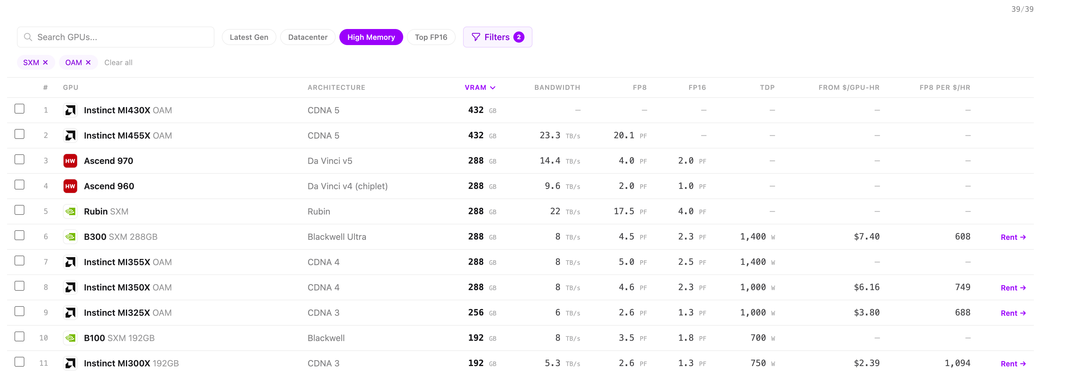This screenshot has width=1081, height=371.
Task: Sort by the Architecture column header
Action: (336, 87)
